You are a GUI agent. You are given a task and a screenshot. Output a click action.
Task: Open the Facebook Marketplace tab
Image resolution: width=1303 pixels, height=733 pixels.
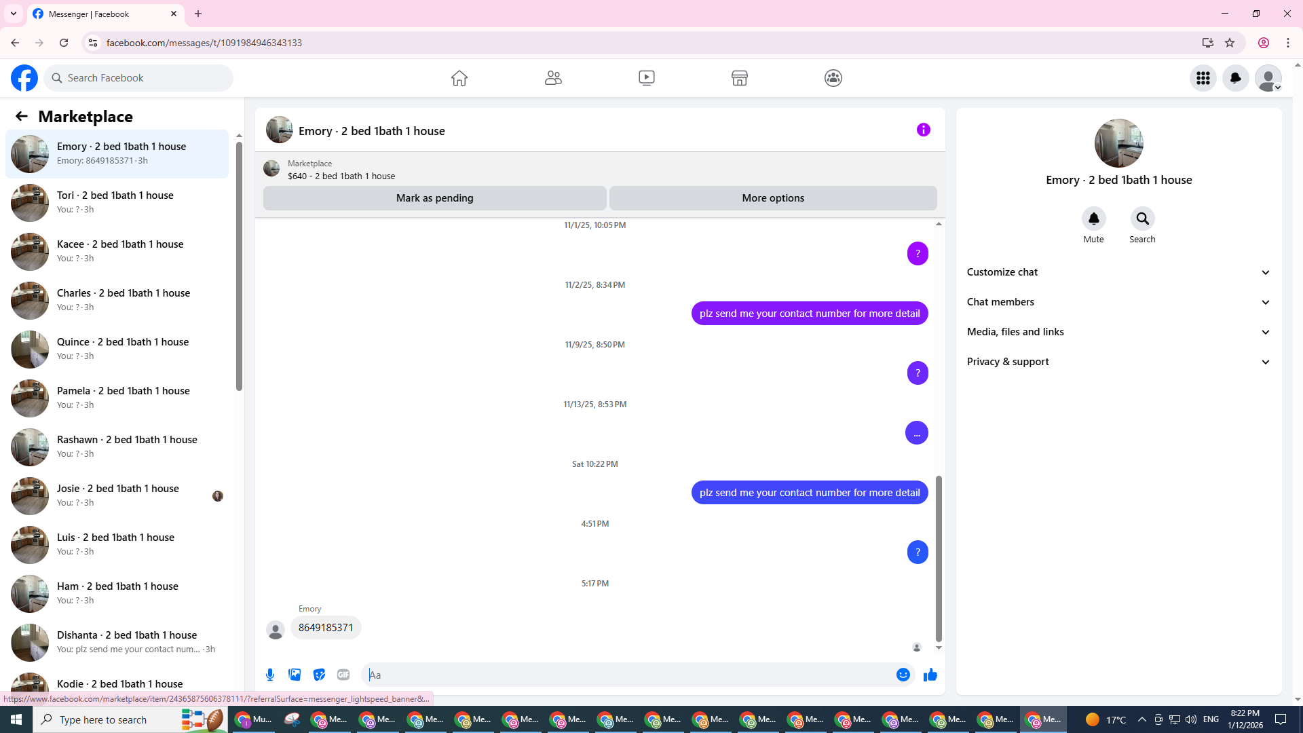pyautogui.click(x=739, y=78)
